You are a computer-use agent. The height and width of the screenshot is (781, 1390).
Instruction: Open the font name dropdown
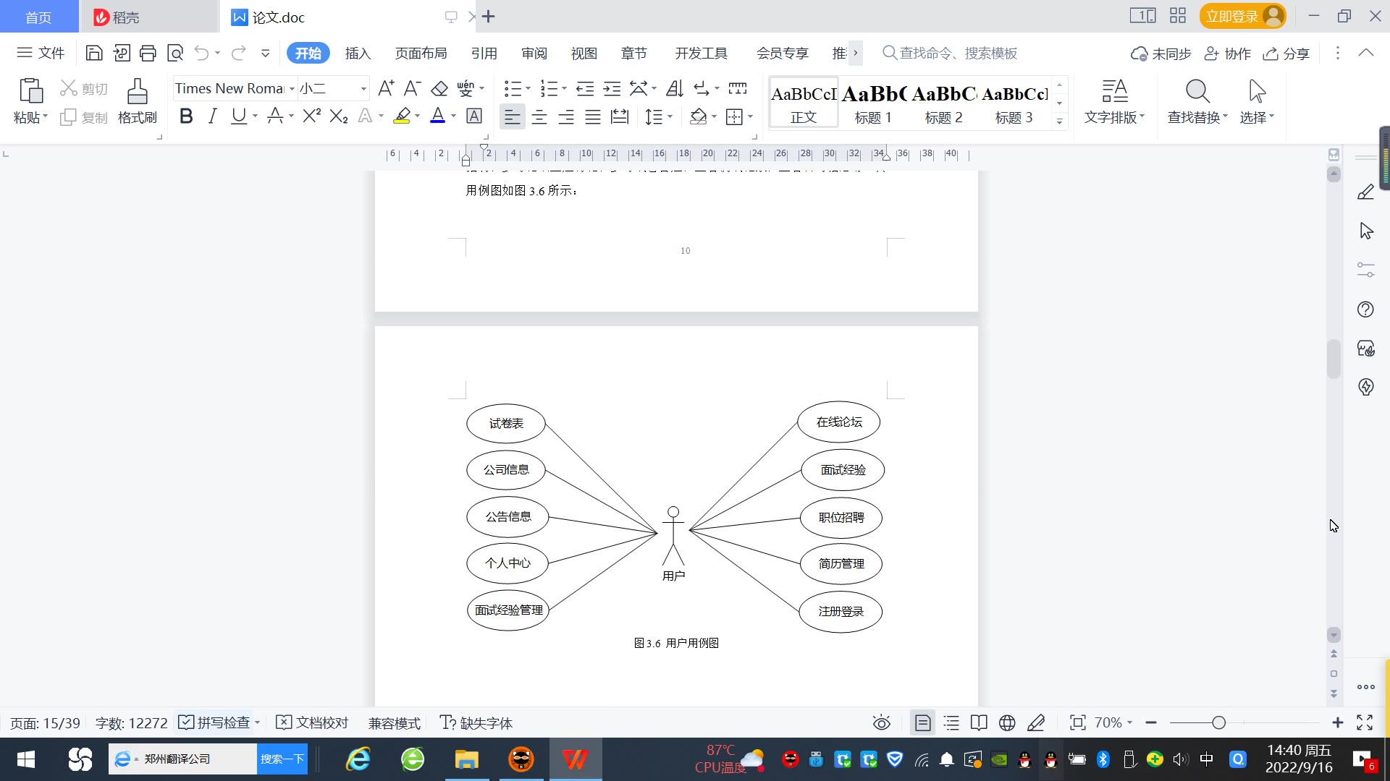(x=292, y=88)
